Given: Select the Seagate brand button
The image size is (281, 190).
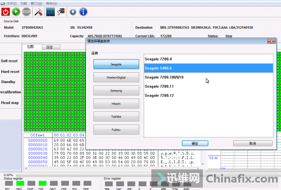Looking at the screenshot, I should pos(116,64).
